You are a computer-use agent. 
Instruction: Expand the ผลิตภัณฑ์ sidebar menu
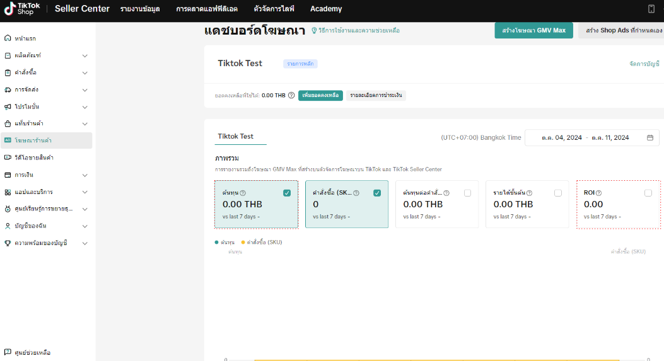(84, 55)
